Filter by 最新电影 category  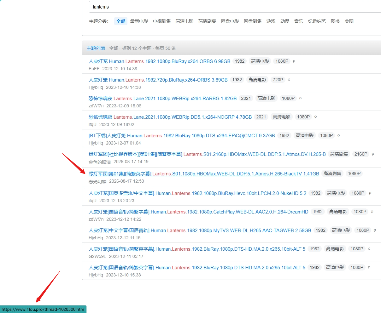pos(139,21)
